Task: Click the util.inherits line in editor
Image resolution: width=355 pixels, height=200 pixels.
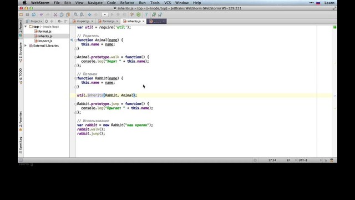Action: pyautogui.click(x=201, y=95)
